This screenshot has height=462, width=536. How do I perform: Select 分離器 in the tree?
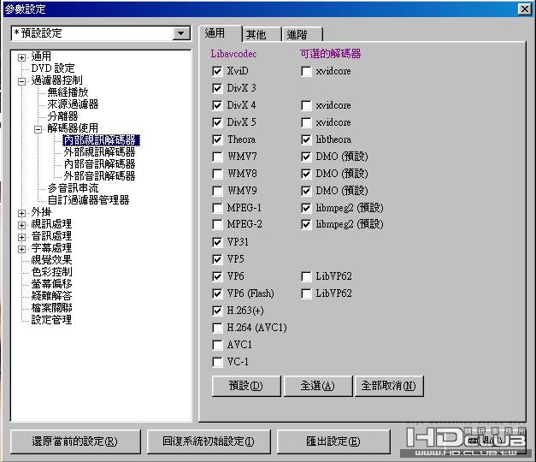[62, 116]
